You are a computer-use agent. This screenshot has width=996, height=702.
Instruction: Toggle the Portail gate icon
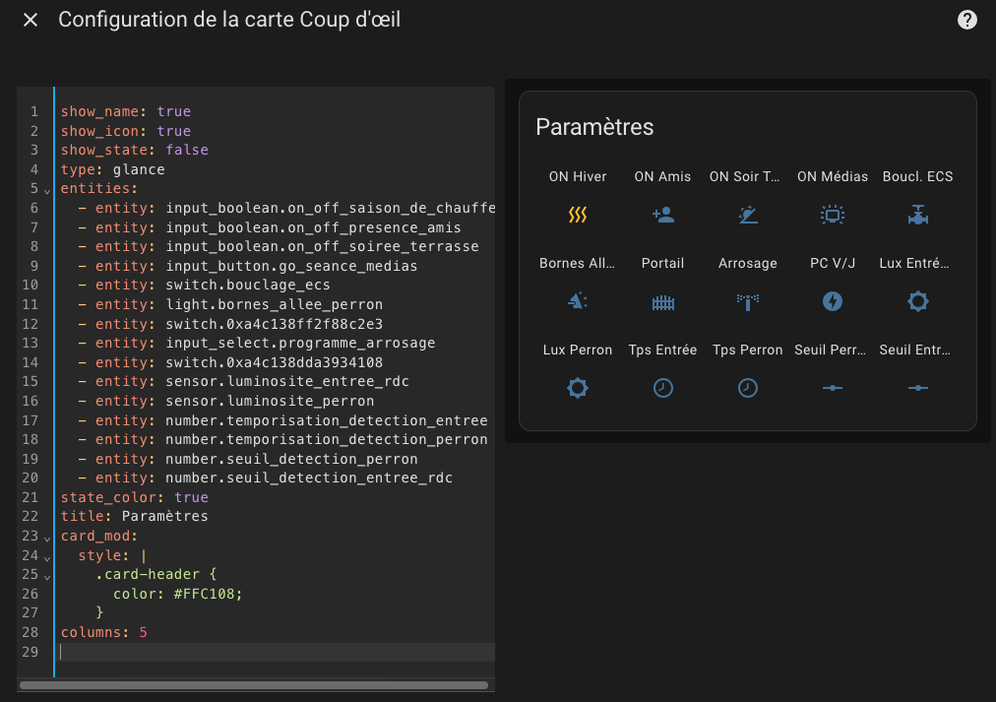click(662, 301)
